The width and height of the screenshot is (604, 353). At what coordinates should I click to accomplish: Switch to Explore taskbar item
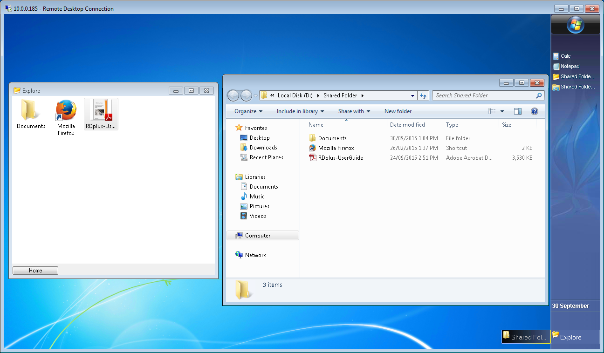(570, 337)
